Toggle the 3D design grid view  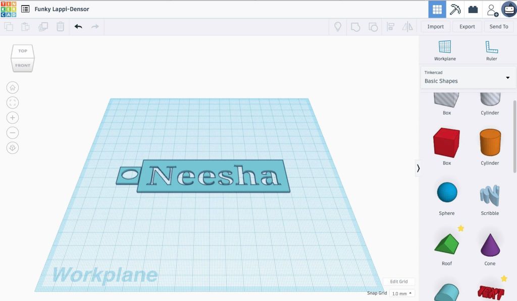(437, 10)
